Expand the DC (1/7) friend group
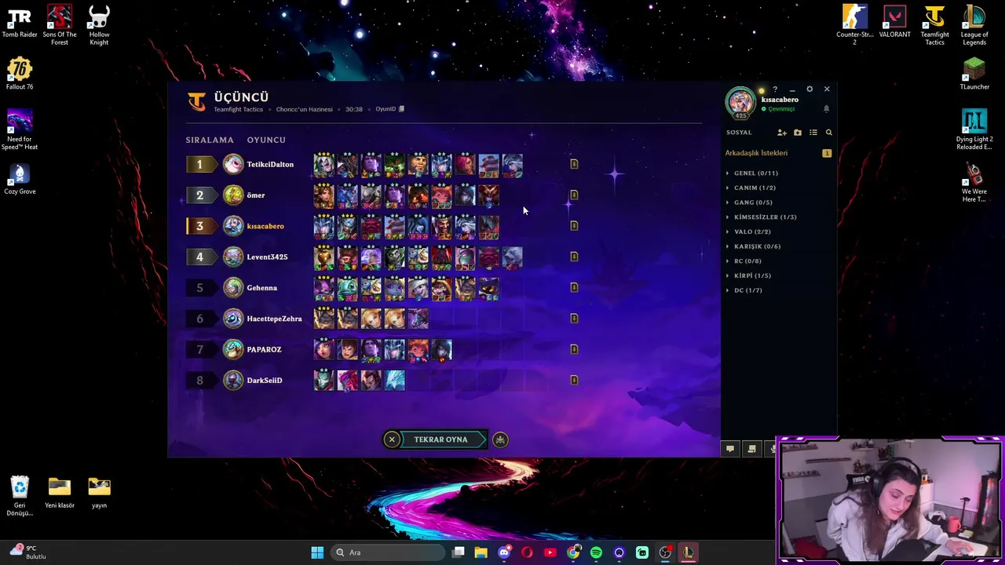Screen dimensions: 1005x565 [x=743, y=290]
